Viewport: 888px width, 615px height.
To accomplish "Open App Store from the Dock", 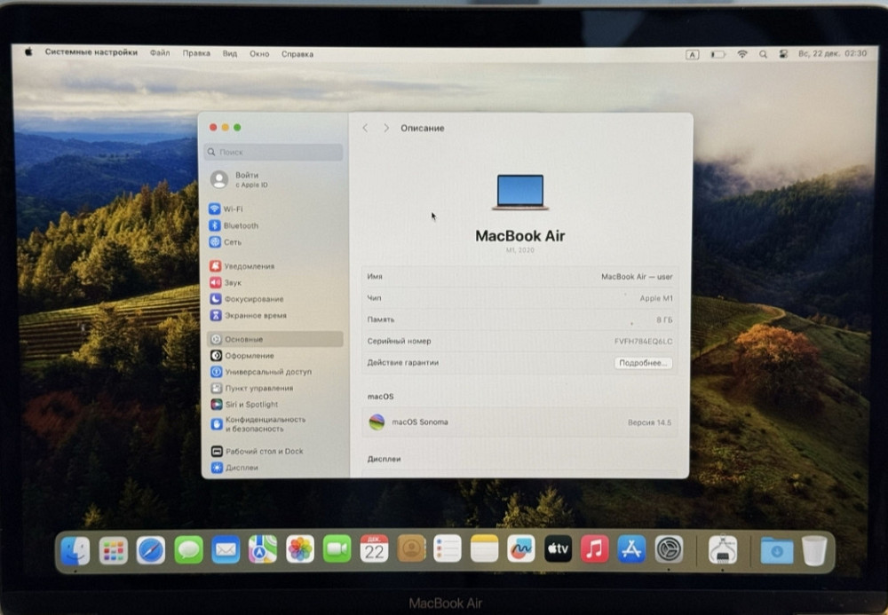I will [x=633, y=550].
